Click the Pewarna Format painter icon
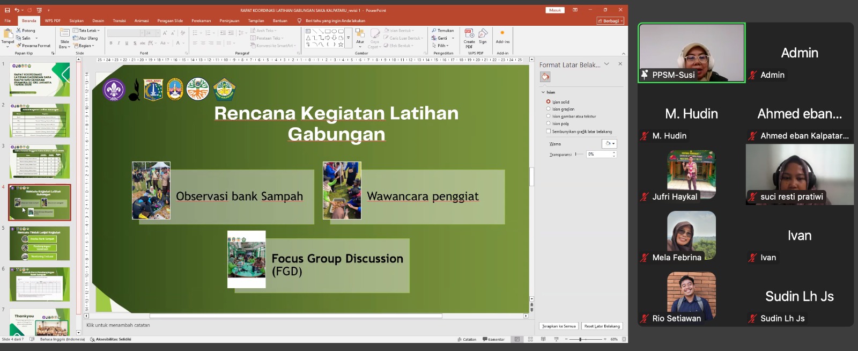The width and height of the screenshot is (858, 351). (x=19, y=46)
